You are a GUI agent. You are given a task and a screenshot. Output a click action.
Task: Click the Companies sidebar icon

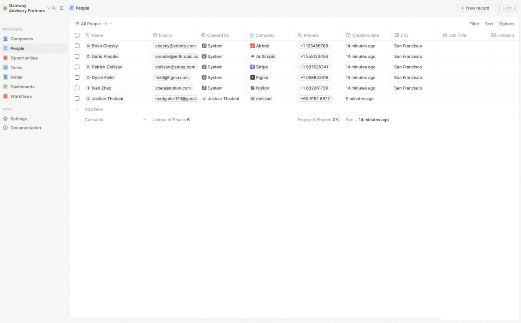(6, 39)
